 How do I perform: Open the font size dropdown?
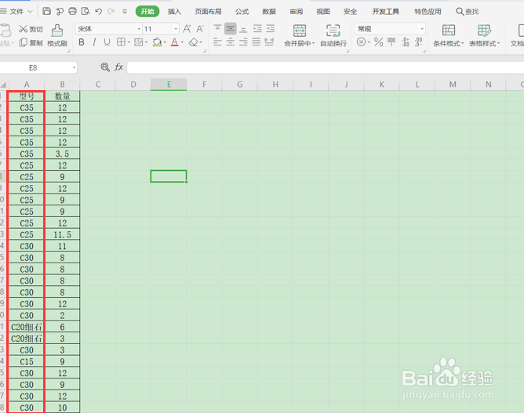(x=176, y=29)
